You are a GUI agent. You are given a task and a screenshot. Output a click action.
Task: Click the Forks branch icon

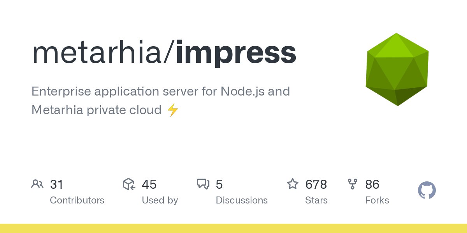(x=353, y=184)
